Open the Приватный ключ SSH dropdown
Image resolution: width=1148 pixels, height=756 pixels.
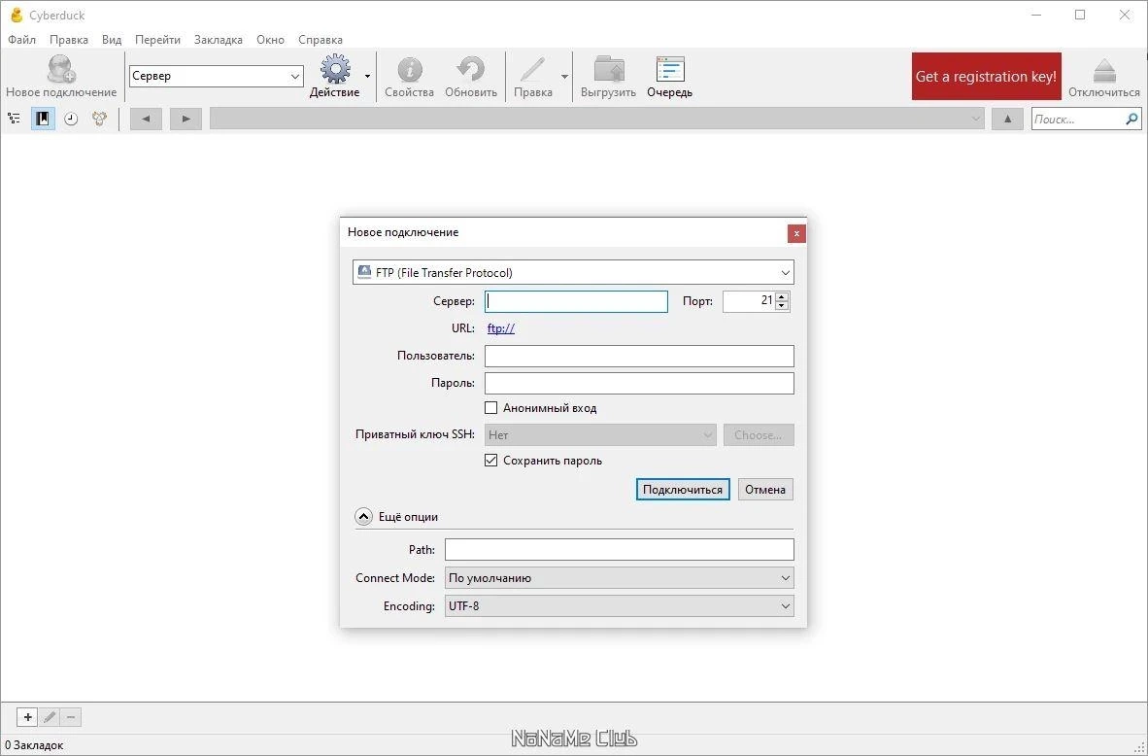pyautogui.click(x=600, y=435)
